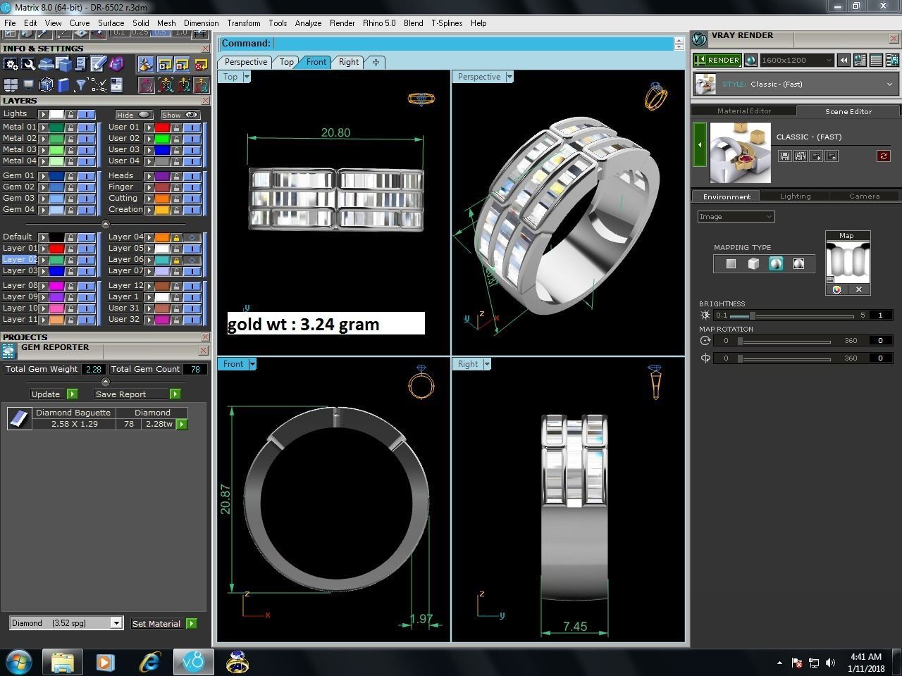Expand the Metal 02 layer arrow
Image resolution: width=902 pixels, height=676 pixels.
coord(43,139)
